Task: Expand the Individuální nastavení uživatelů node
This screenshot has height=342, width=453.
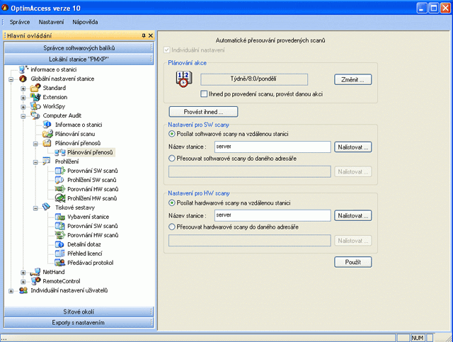Action: click(11, 291)
